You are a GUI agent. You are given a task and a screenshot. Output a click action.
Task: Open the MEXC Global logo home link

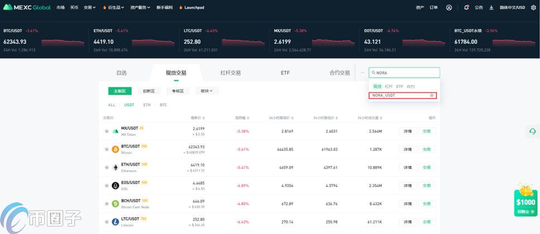[x=27, y=7]
